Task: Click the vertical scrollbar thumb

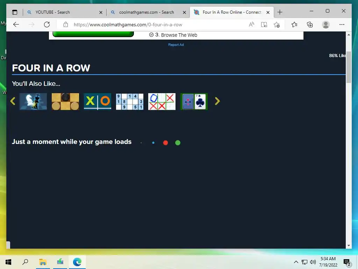Action: (x=349, y=67)
